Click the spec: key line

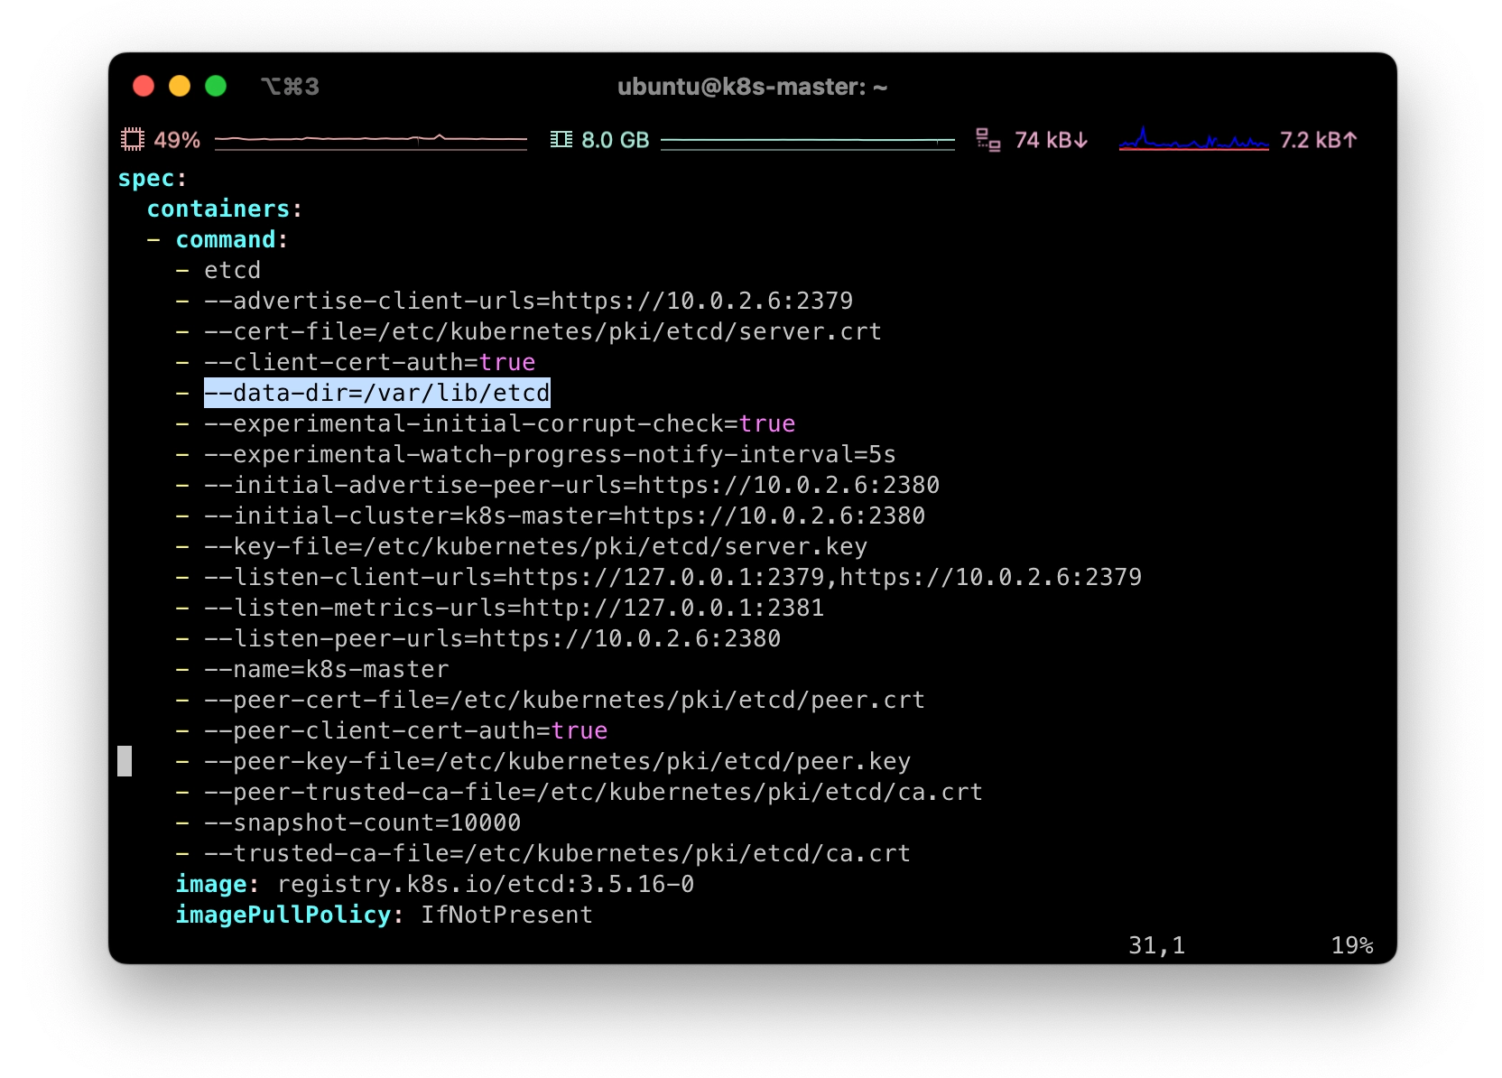coord(153,178)
